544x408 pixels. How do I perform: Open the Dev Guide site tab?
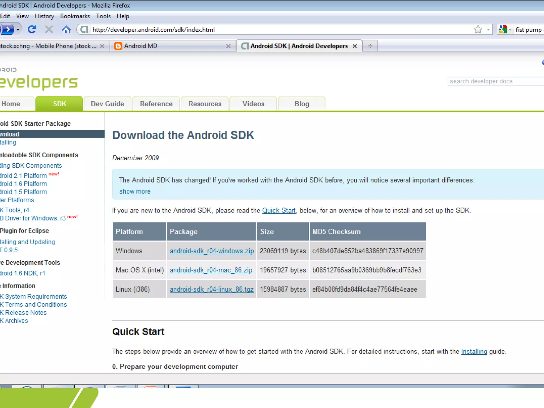(107, 104)
